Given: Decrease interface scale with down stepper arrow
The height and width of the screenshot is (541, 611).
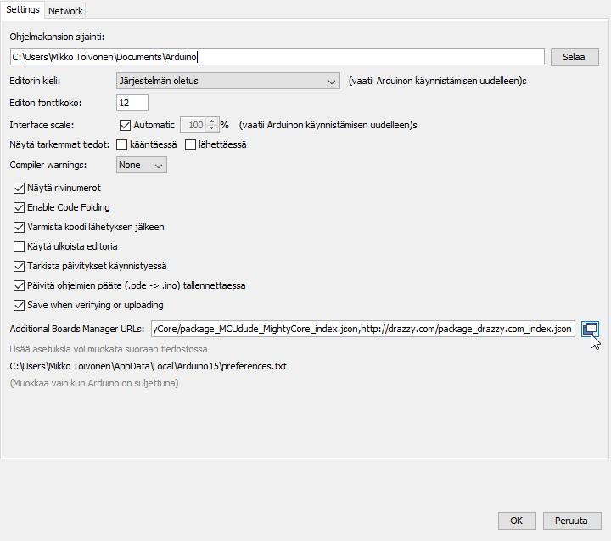Looking at the screenshot, I should (x=211, y=128).
